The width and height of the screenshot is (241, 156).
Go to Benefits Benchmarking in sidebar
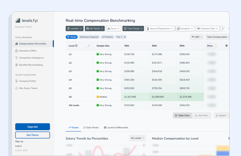[31, 65]
